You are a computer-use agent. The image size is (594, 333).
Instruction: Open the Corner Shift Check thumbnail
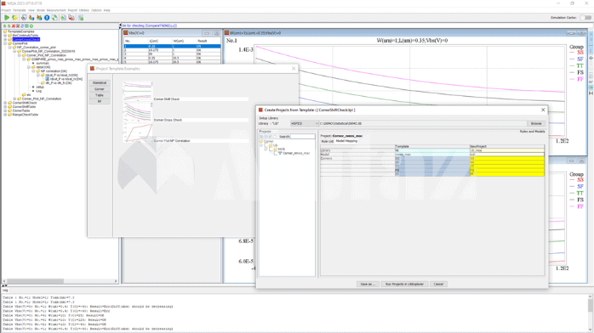[x=137, y=91]
